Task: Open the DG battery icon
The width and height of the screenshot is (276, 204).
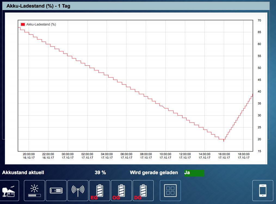Action: tap(143, 190)
